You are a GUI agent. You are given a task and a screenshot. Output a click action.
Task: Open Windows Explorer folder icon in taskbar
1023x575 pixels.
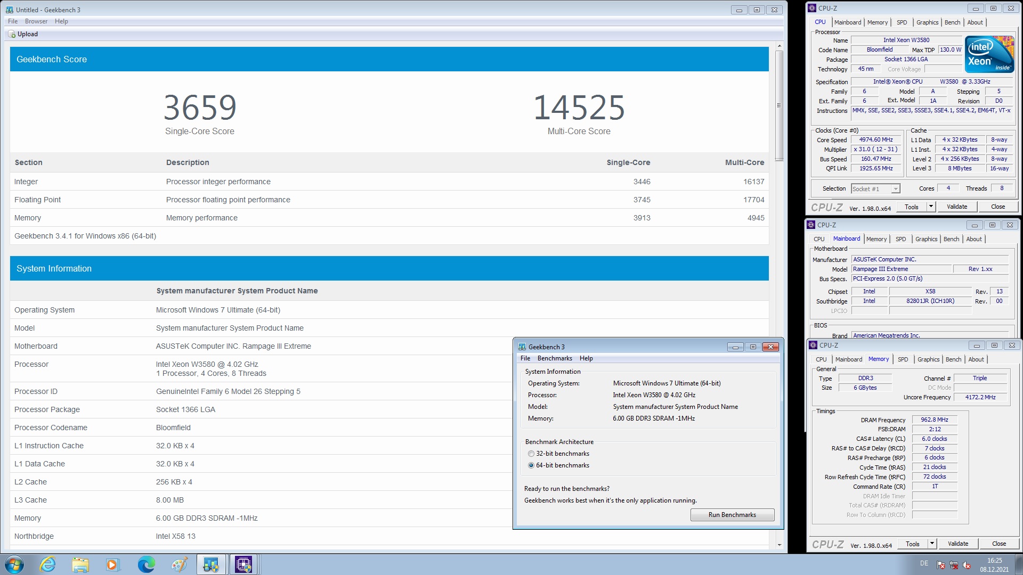[80, 564]
